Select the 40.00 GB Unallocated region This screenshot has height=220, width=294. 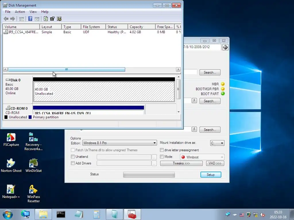click(104, 92)
